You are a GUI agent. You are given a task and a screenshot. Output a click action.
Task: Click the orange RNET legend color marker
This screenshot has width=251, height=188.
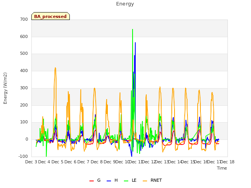click(x=145, y=181)
